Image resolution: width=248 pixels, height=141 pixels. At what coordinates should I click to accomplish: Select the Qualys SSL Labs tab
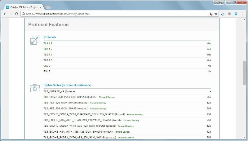(x=24, y=7)
